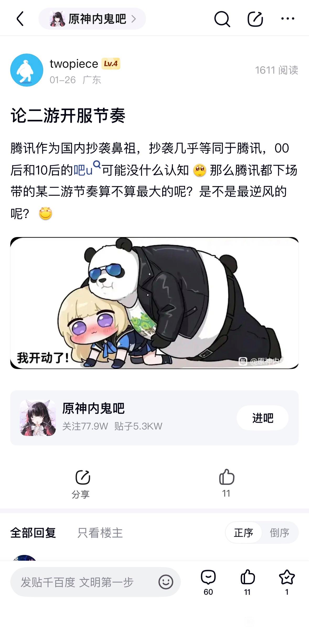The width and height of the screenshot is (309, 630).
Task: Tap the back arrow icon
Action: [x=20, y=19]
